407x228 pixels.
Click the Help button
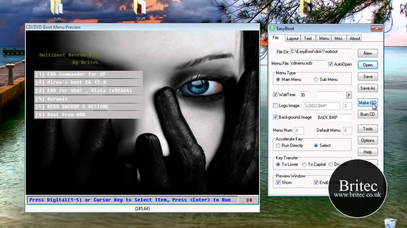368,152
